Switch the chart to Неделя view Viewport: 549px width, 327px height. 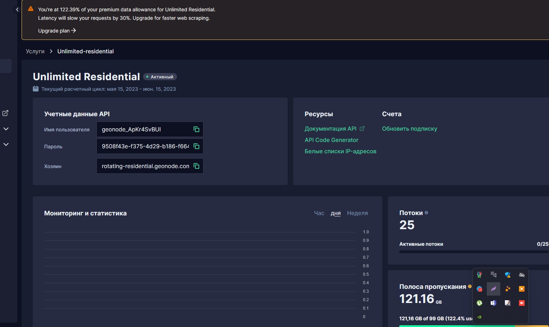coord(358,213)
